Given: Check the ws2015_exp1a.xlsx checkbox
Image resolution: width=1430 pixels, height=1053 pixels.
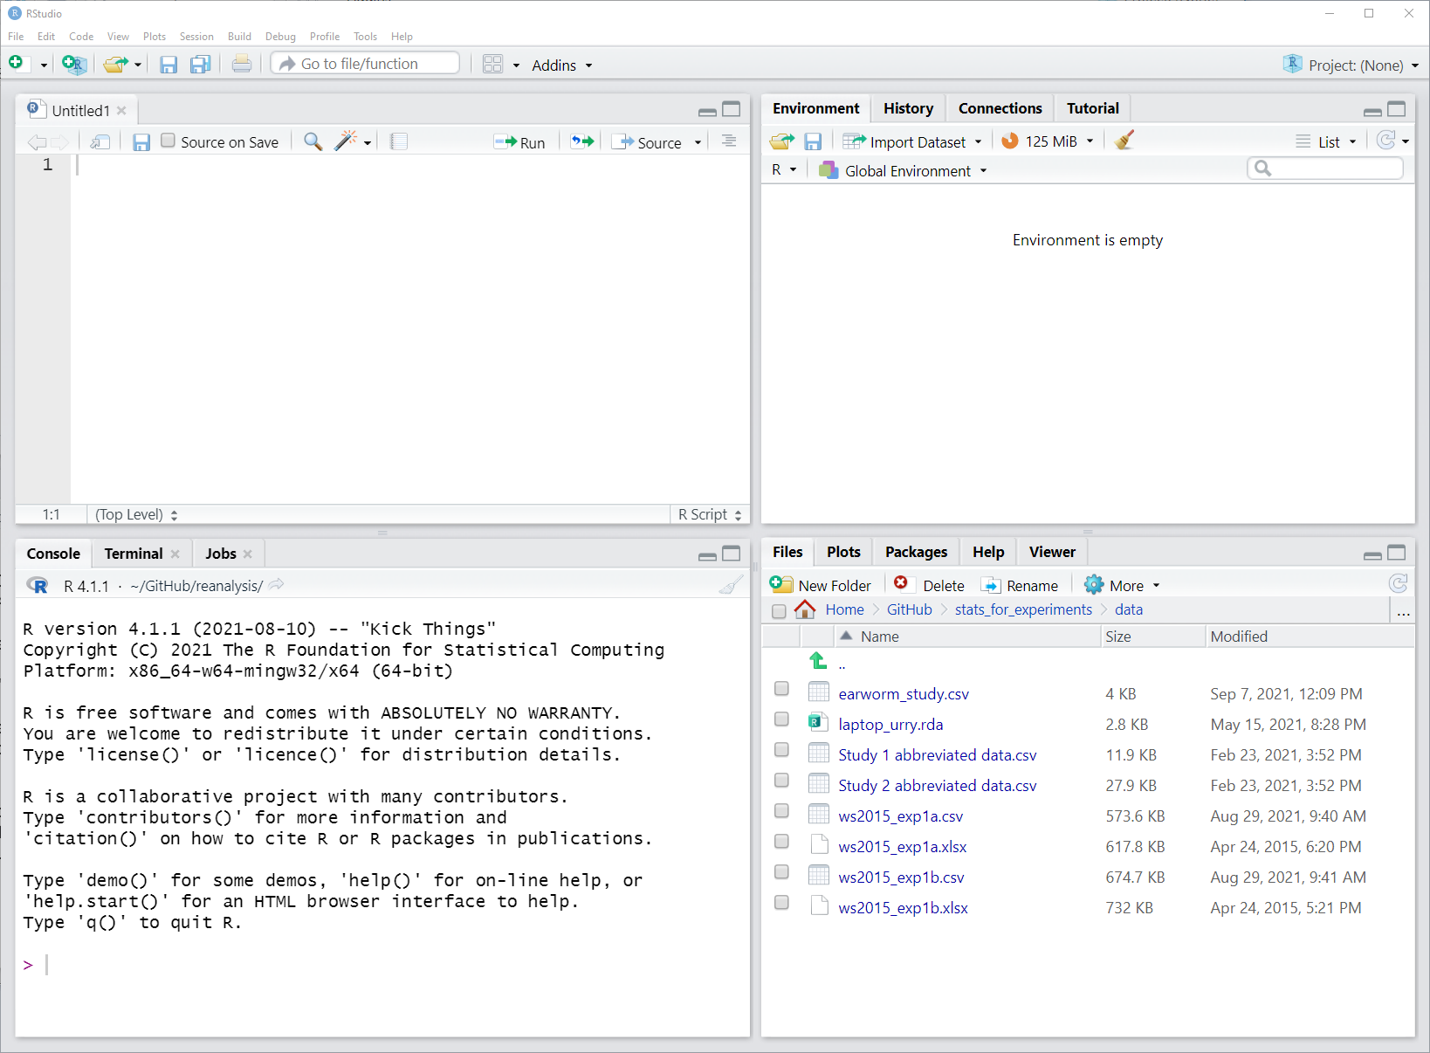Looking at the screenshot, I should point(781,842).
